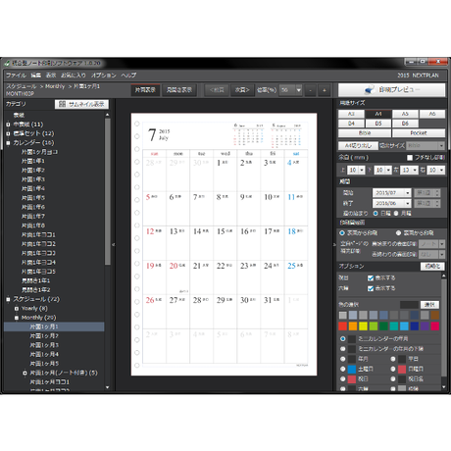Screen dimensions: 451x451
Task: Click the thumbnail view grid icon button
Action: pyautogui.click(x=81, y=104)
